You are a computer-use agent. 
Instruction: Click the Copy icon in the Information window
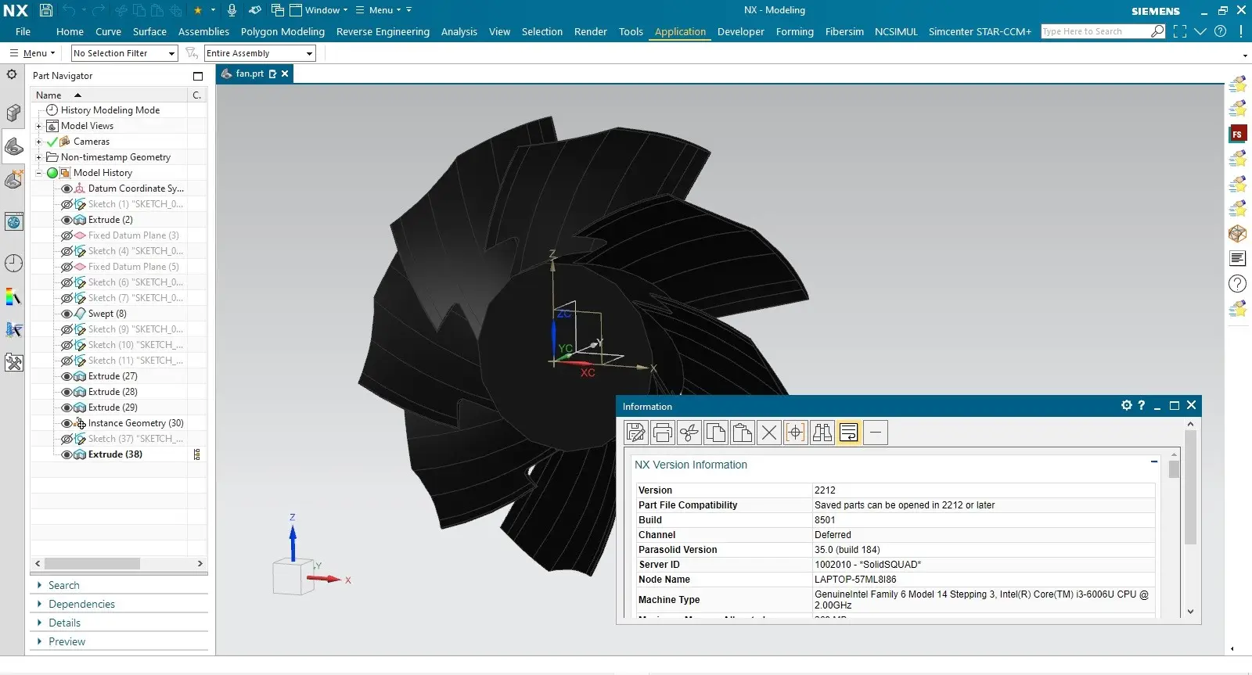tap(716, 433)
